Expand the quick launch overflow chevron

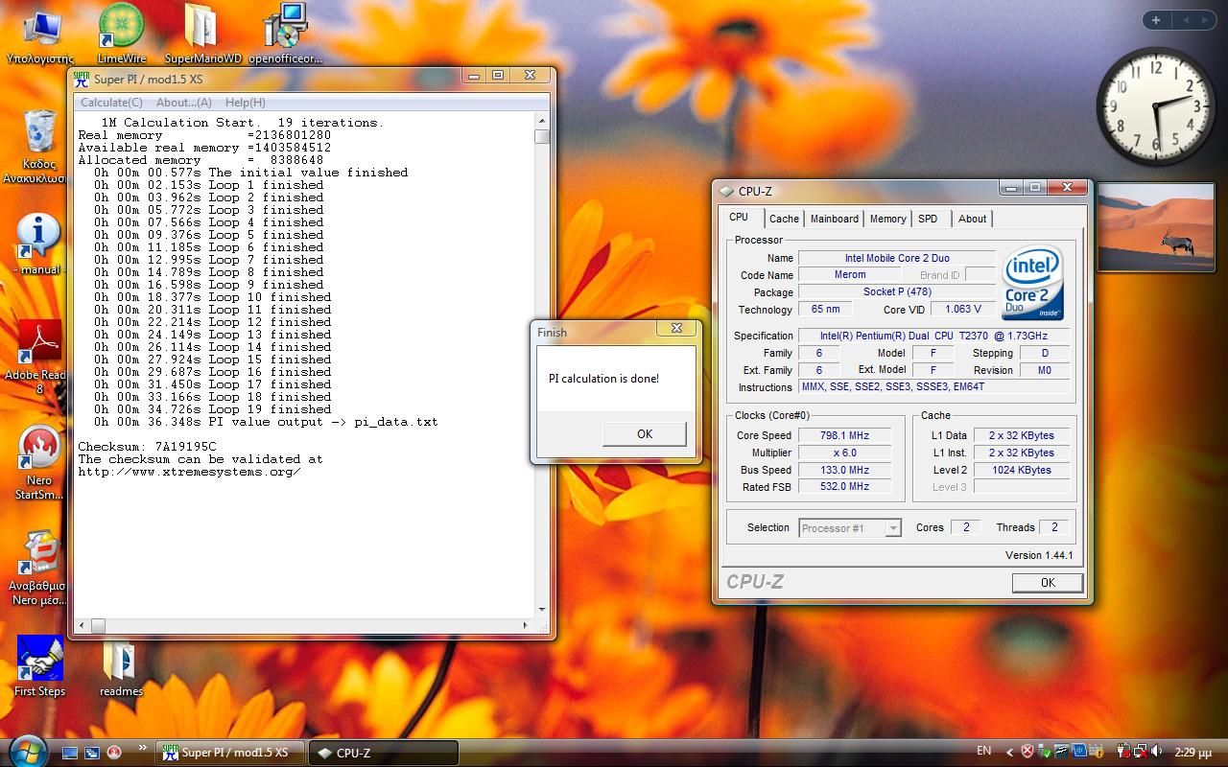pyautogui.click(x=144, y=748)
